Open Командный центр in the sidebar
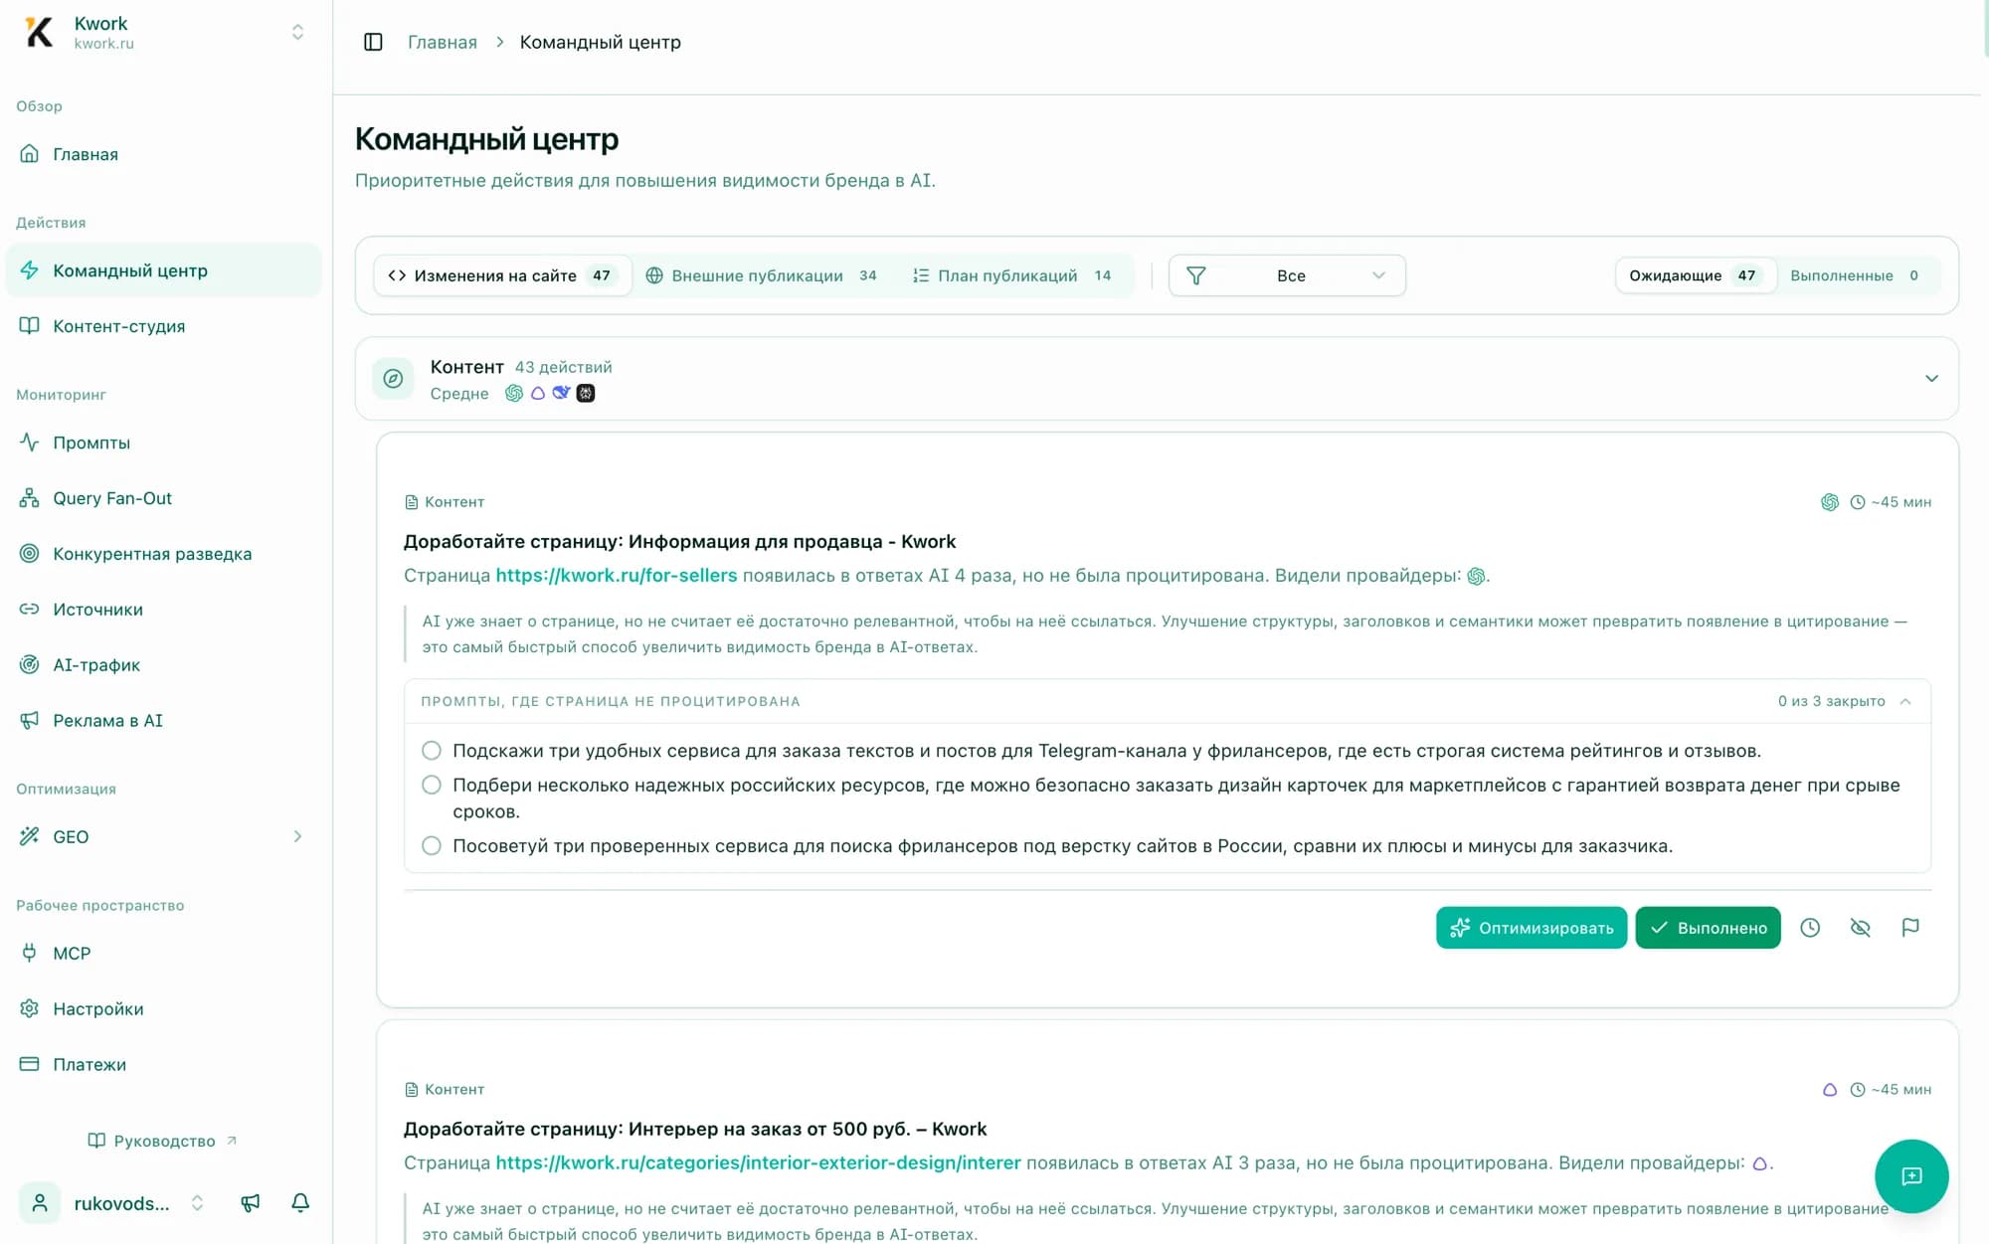Viewport: 1989px width, 1244px height. point(163,270)
